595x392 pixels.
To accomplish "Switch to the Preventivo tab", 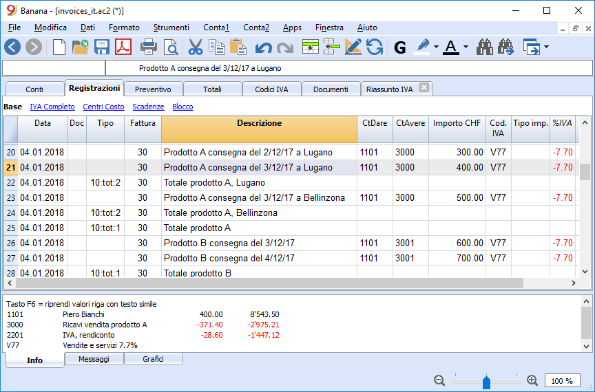I will tap(153, 89).
